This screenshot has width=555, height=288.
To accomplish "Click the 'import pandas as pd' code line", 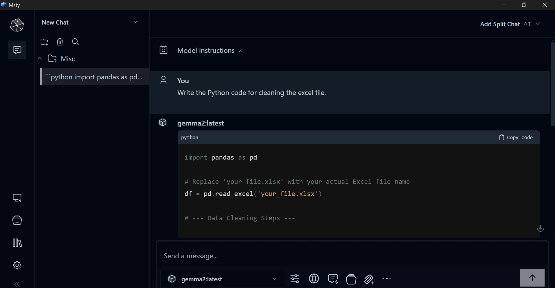I will (x=221, y=158).
